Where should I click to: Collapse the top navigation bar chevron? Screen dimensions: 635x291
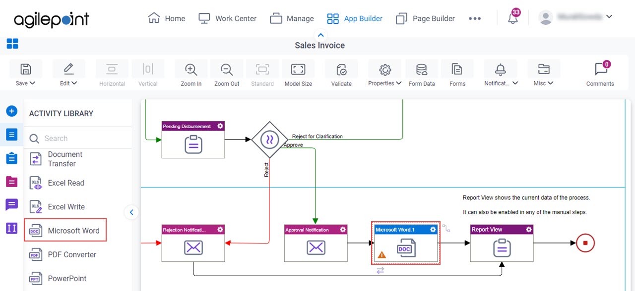click(320, 35)
